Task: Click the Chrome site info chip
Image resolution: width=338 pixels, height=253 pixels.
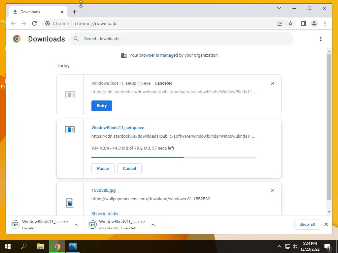Action: [57, 23]
